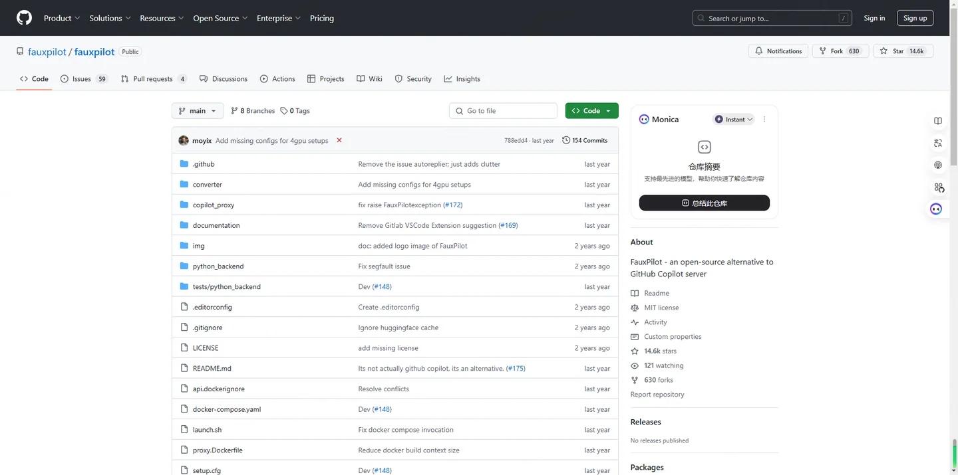Viewport: 958px width, 475px height.
Task: Click commit hash 788edd4
Action: click(516, 140)
